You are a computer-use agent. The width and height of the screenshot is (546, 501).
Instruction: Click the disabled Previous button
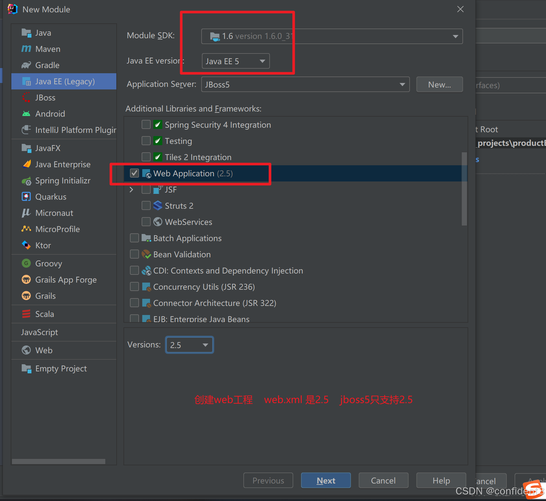coord(268,480)
